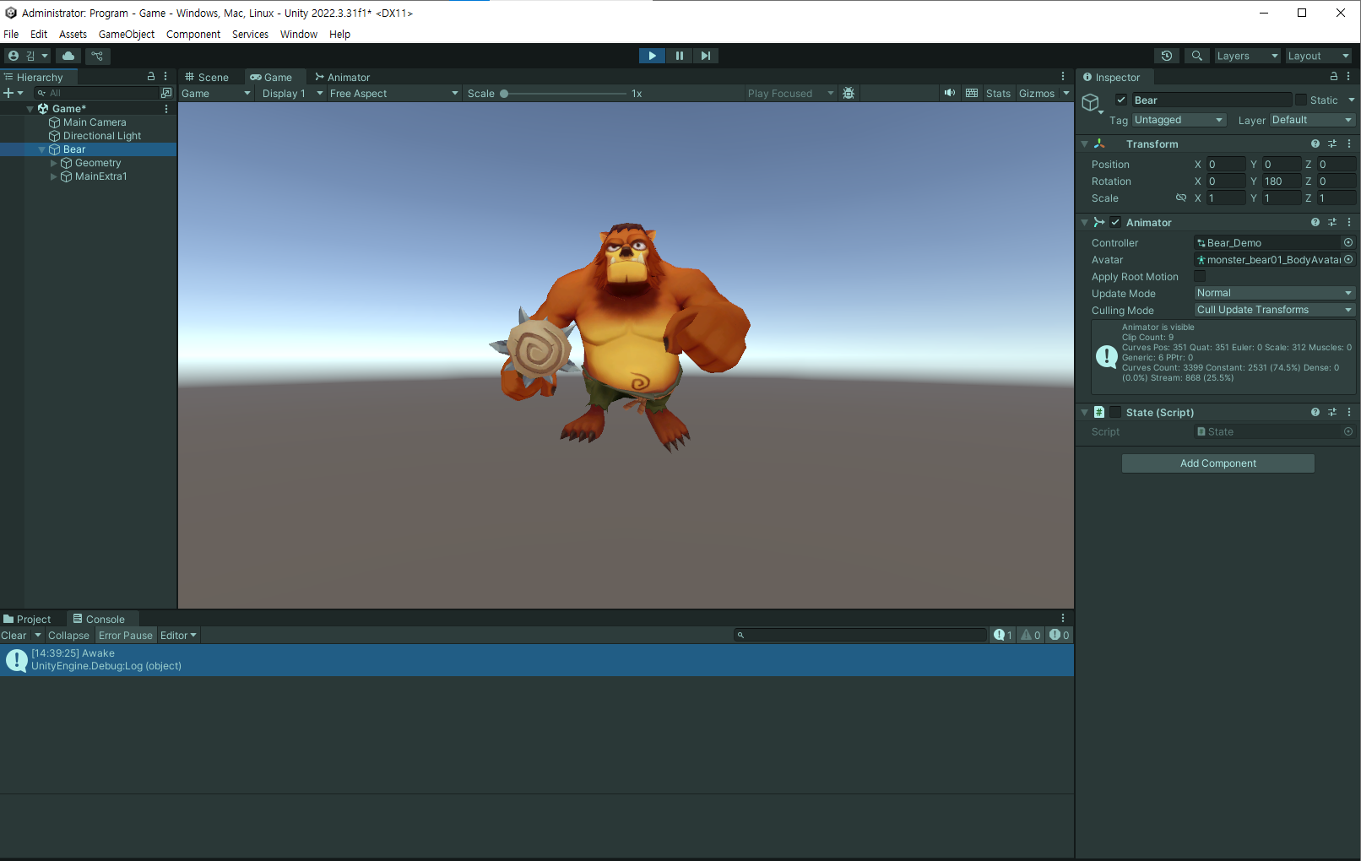Screen dimensions: 1361x861
Task: Open the GameObject menu
Action: [127, 34]
